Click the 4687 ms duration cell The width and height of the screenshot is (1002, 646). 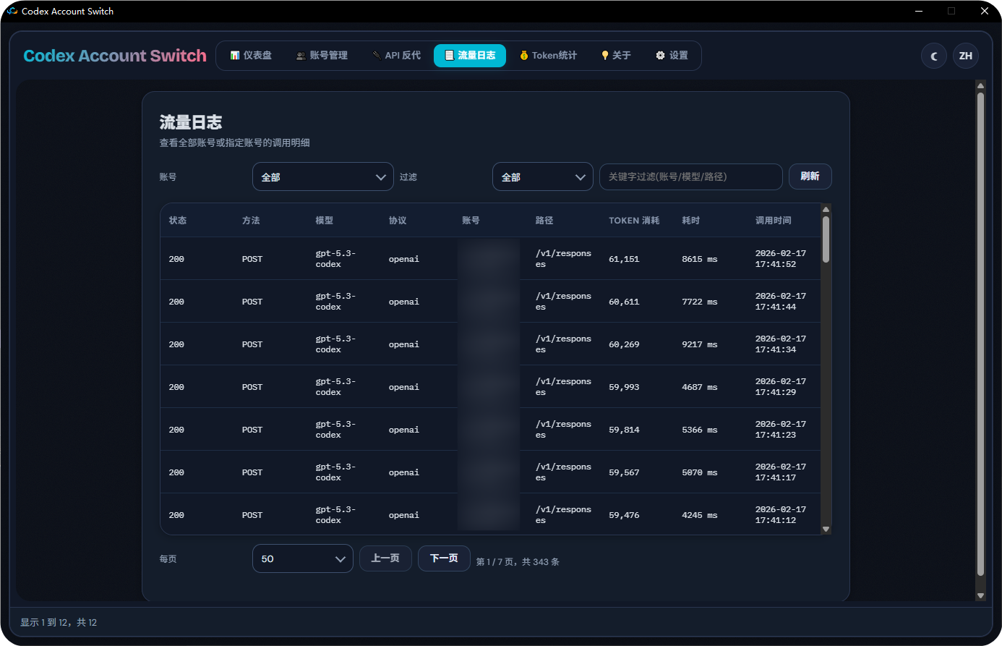[x=700, y=387]
